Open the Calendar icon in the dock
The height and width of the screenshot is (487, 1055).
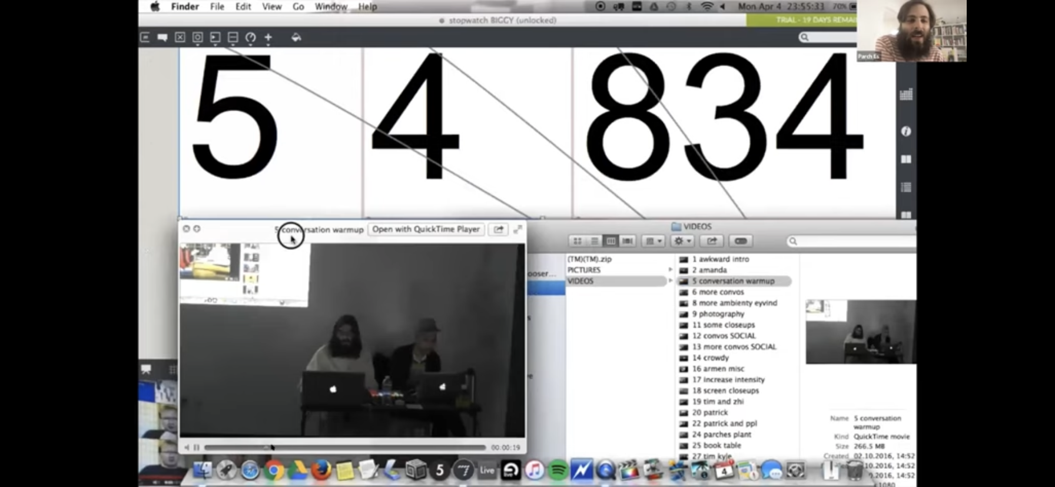pyautogui.click(x=724, y=470)
